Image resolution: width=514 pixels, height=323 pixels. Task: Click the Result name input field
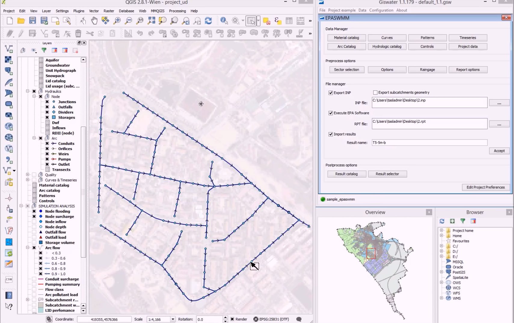429,143
